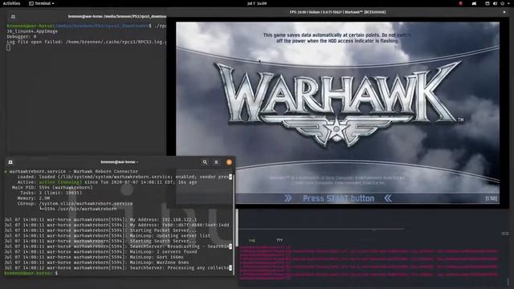Close the front terminal with orange button
This screenshot has height=289, width=514.
[229, 162]
